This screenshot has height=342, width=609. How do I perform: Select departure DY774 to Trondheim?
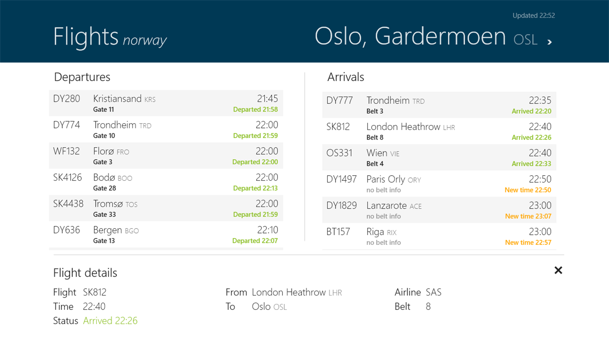[x=166, y=129]
